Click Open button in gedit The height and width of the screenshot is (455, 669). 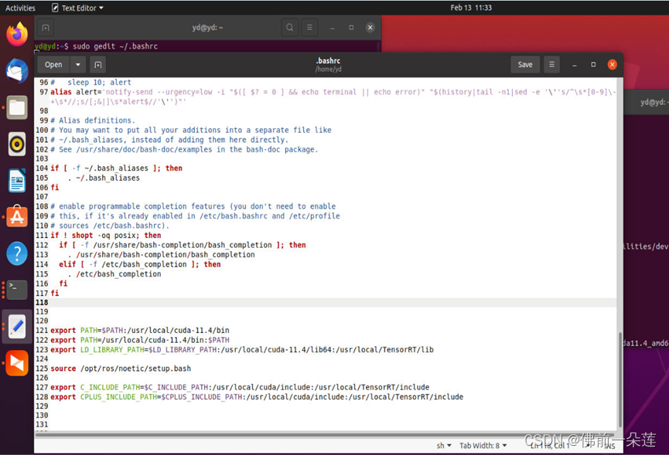coord(53,65)
